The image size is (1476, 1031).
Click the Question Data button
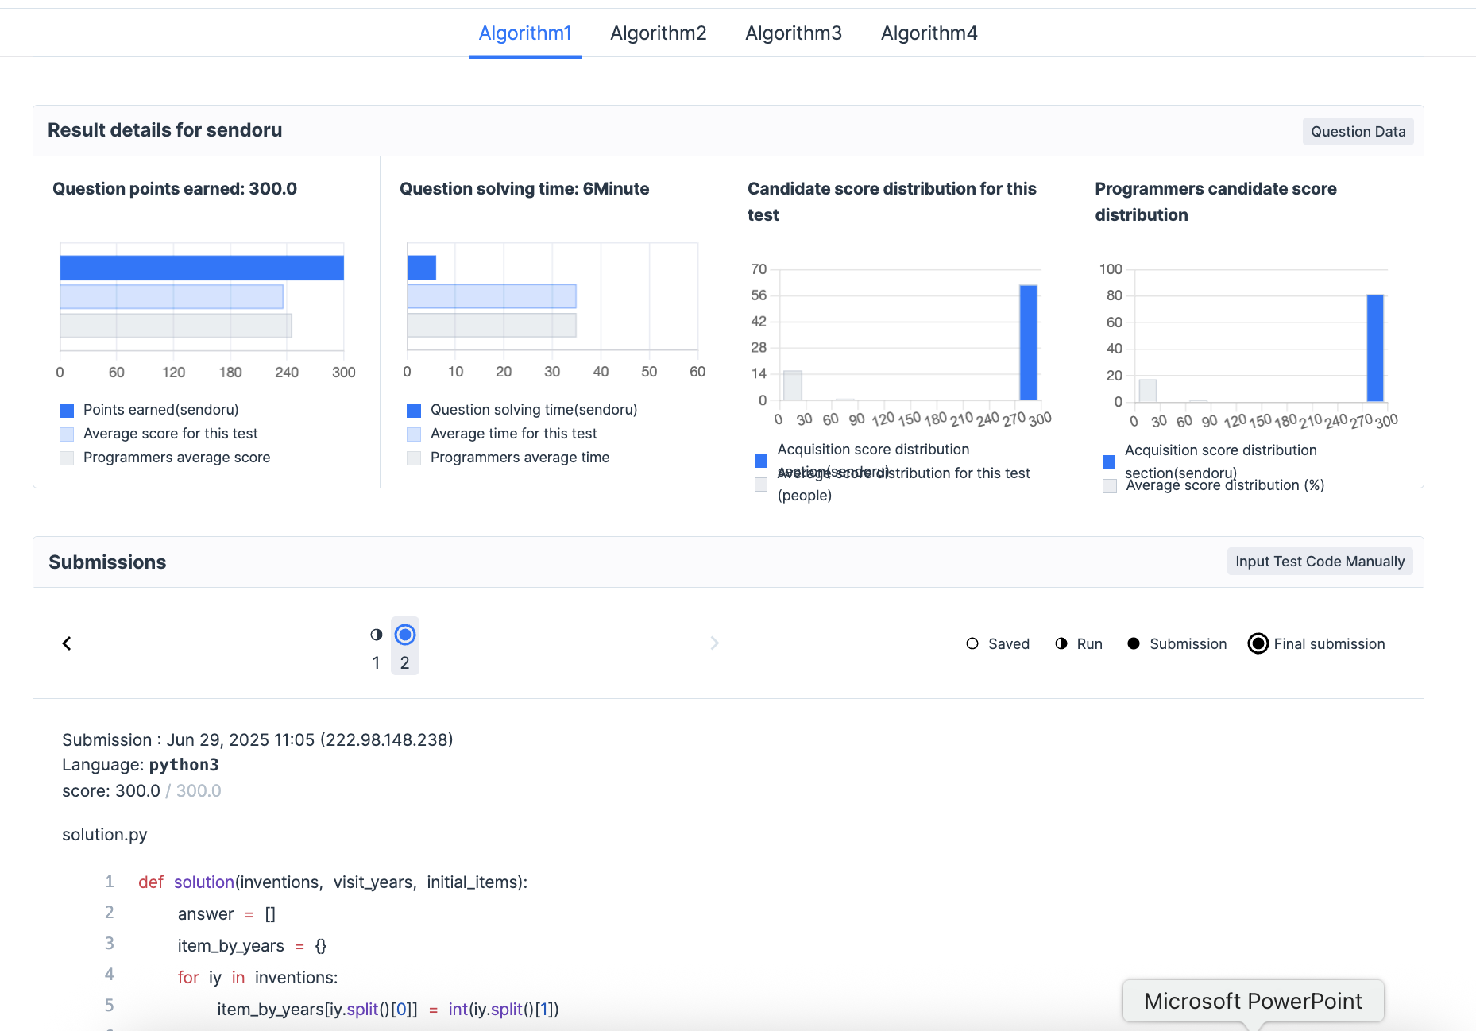1358,132
